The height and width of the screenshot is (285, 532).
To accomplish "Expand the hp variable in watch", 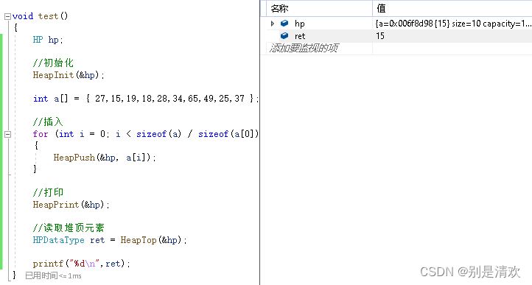I will [272, 24].
